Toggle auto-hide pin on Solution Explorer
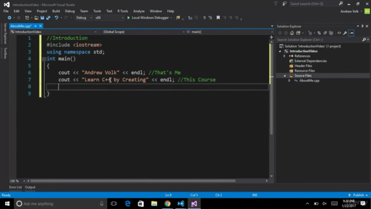371x209 pixels. [362, 26]
